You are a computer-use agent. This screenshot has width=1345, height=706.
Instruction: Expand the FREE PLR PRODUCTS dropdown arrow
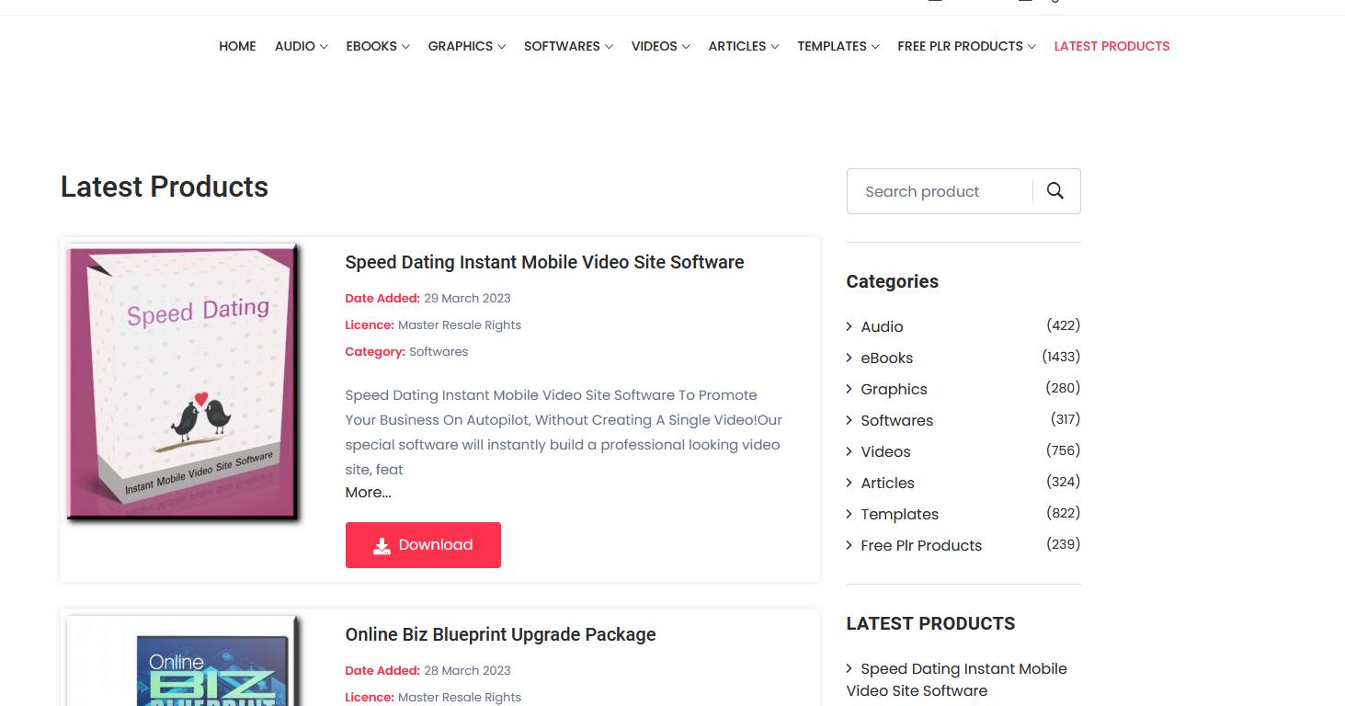click(x=1032, y=47)
